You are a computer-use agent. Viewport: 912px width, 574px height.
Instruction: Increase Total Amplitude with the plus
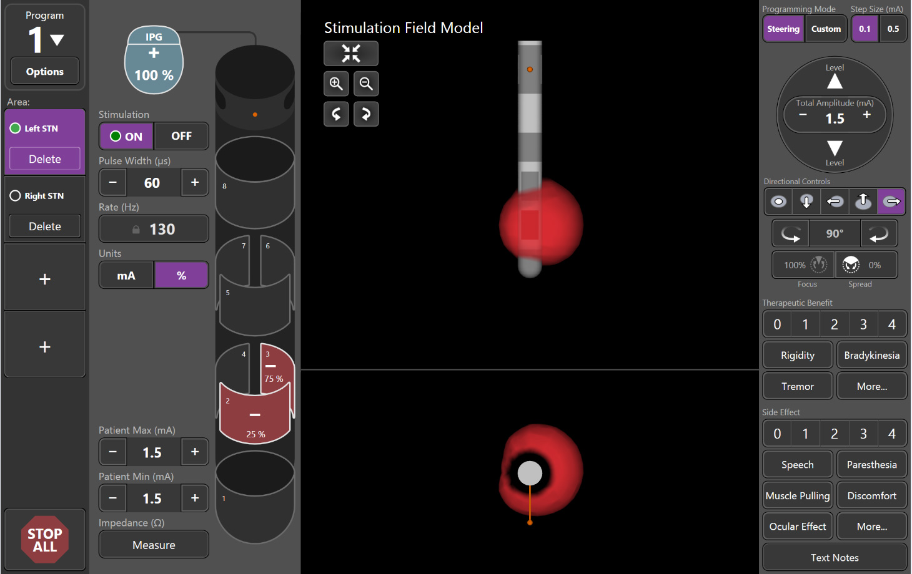click(x=866, y=115)
